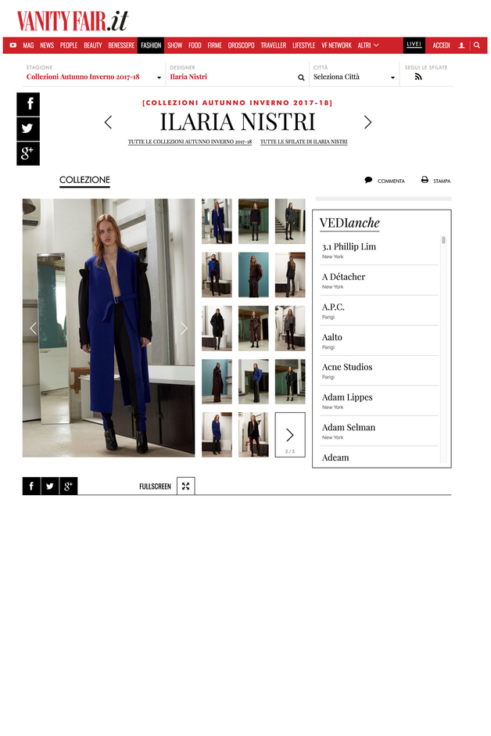Viewport: 491px width, 736px height.
Task: Share on Facebook from left sidebar
Action: [28, 104]
